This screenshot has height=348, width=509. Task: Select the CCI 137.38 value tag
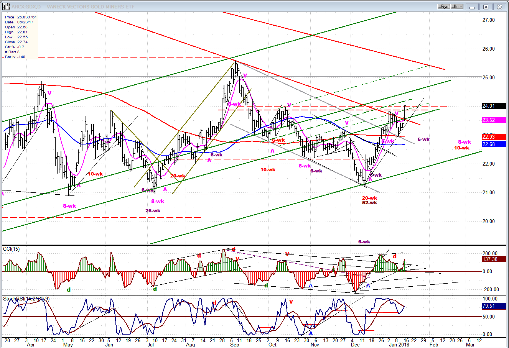[x=494, y=259]
